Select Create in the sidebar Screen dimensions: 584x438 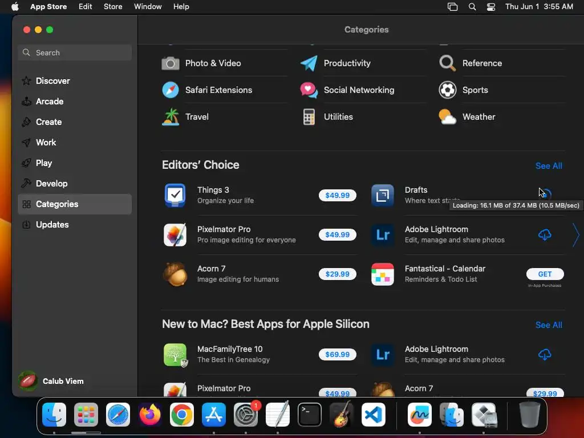tap(75, 122)
